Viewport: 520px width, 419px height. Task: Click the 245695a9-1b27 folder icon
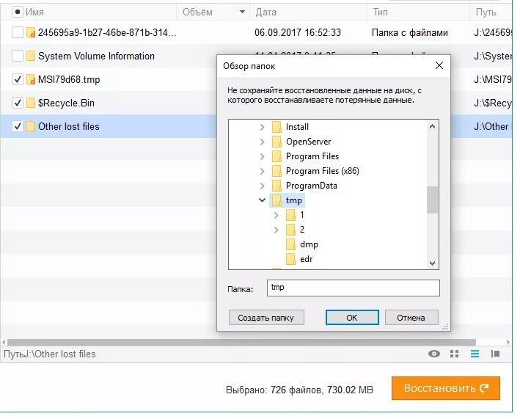pyautogui.click(x=31, y=32)
